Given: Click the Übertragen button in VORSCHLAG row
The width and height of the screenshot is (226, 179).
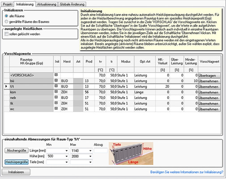Looking at the screenshot, I should (x=209, y=76).
